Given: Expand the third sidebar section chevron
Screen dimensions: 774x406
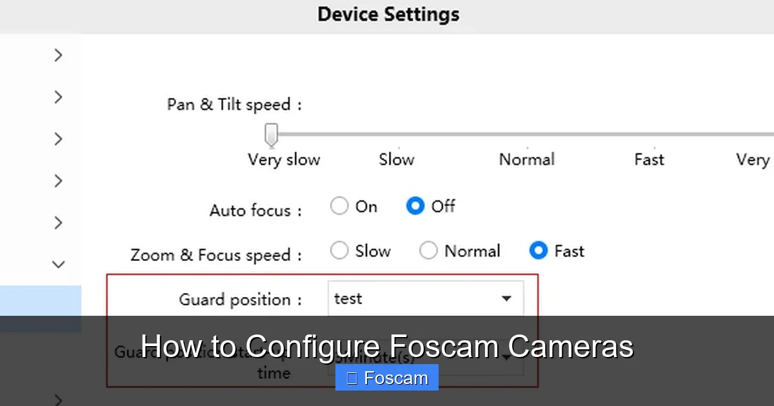Looking at the screenshot, I should [x=58, y=139].
